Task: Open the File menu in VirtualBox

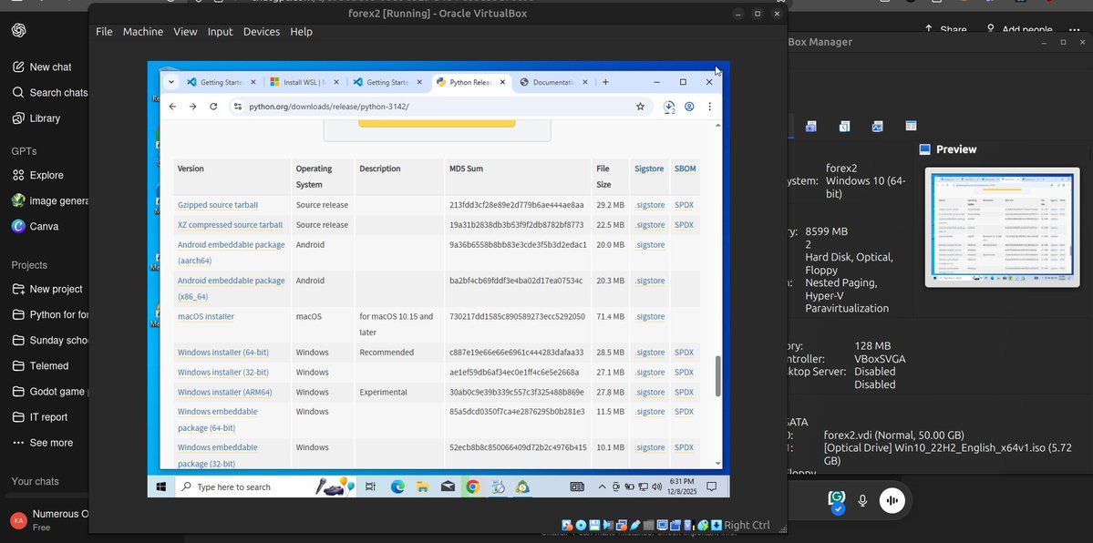Action: (x=104, y=31)
